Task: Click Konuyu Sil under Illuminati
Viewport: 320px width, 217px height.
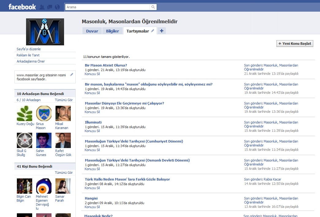Action: (x=92, y=131)
